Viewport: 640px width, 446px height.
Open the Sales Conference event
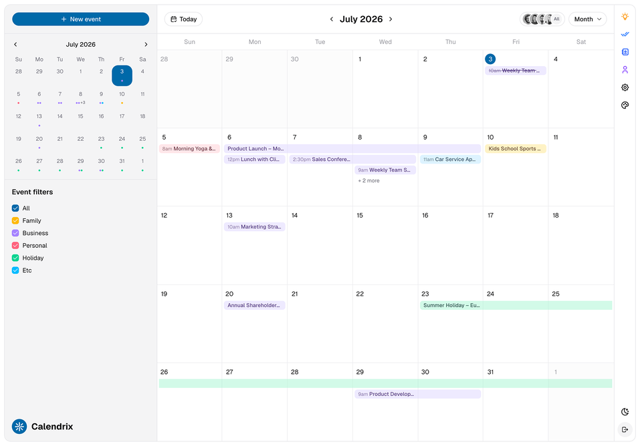pos(352,160)
